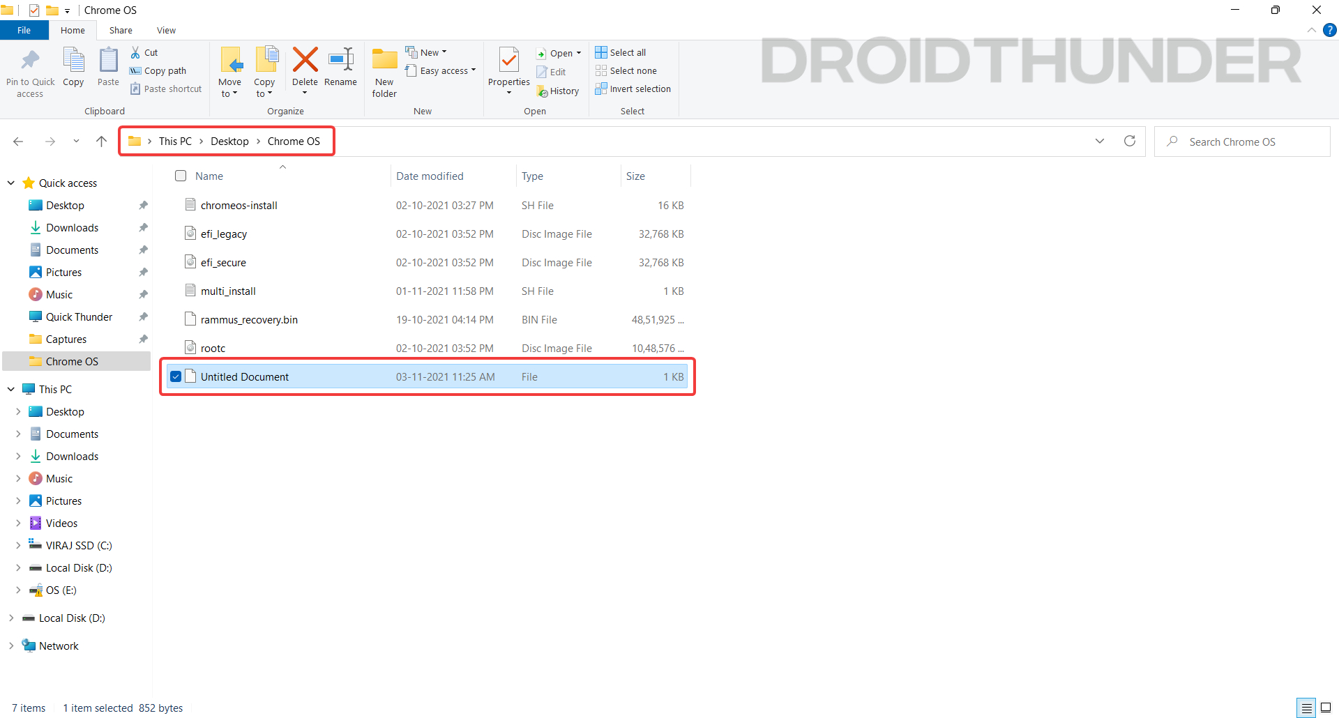Open the recent locations dropdown arrow
This screenshot has height=718, width=1339.
[76, 142]
